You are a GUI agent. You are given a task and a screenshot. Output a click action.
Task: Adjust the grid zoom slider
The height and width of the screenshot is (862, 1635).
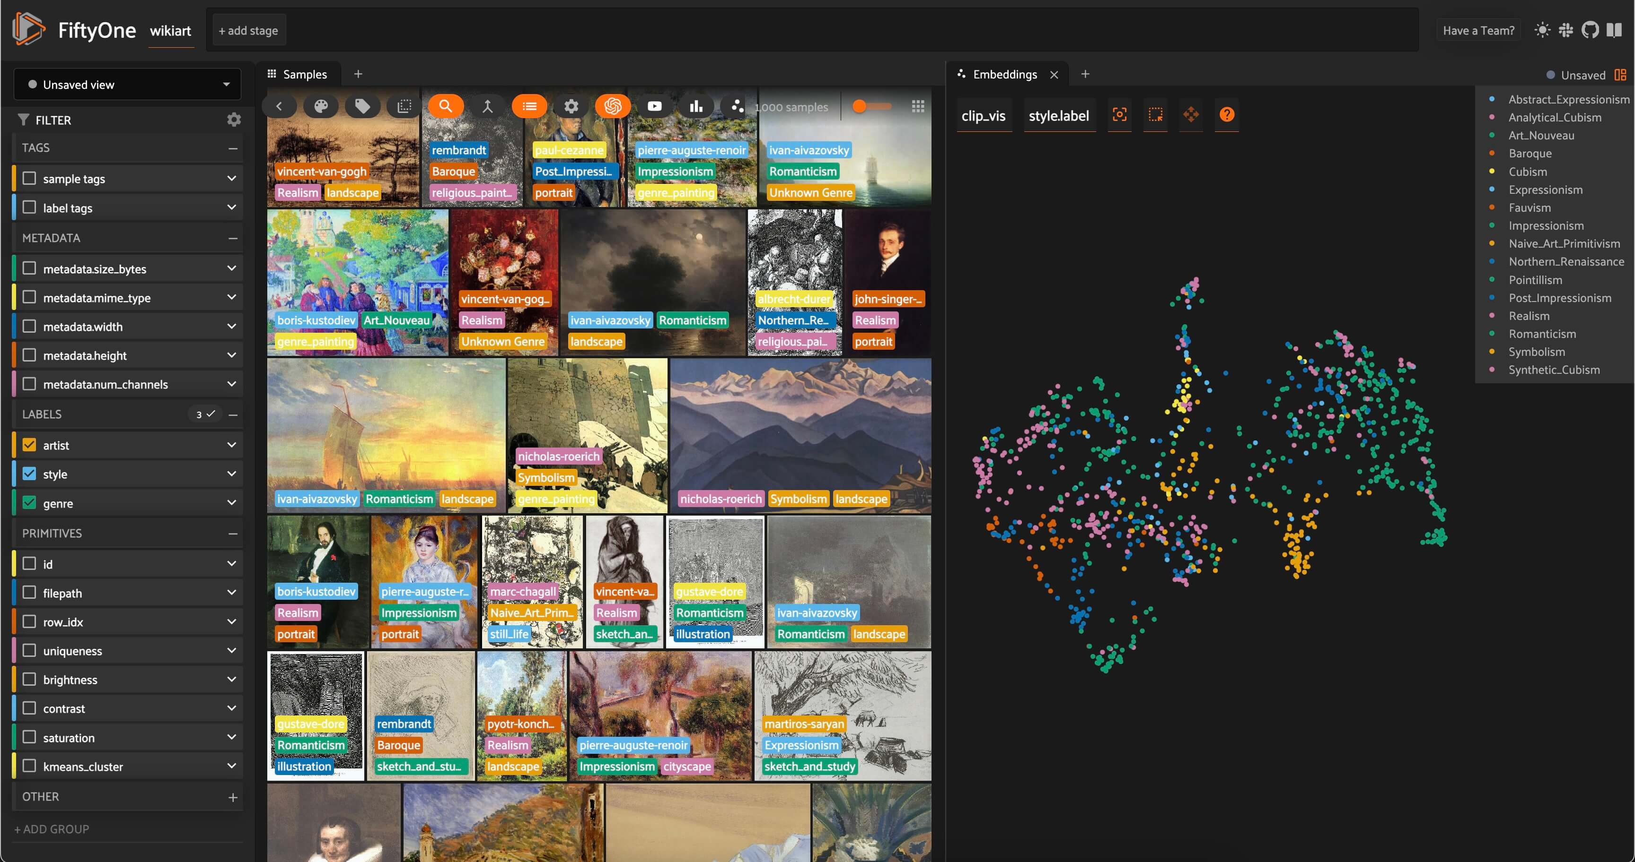[872, 106]
